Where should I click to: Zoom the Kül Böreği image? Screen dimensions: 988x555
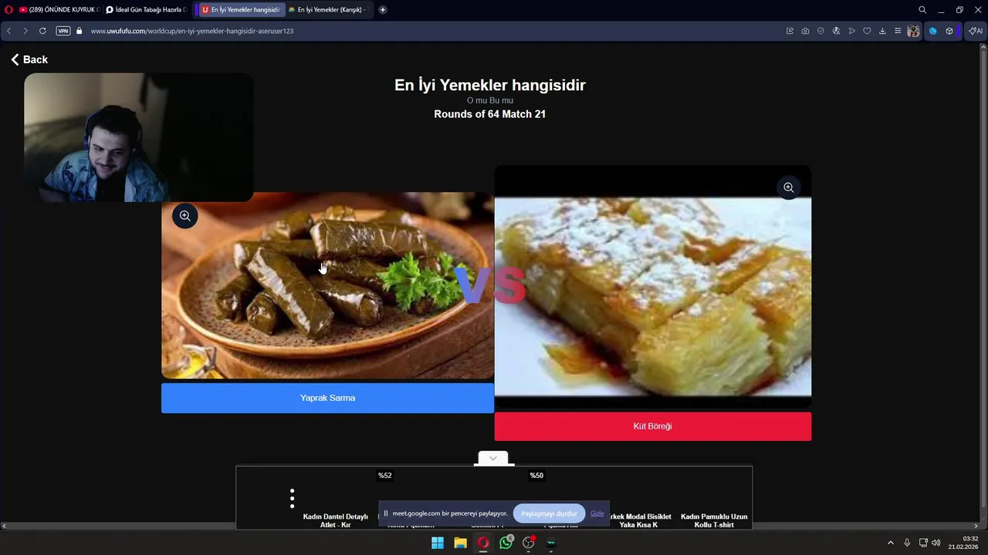tap(789, 187)
